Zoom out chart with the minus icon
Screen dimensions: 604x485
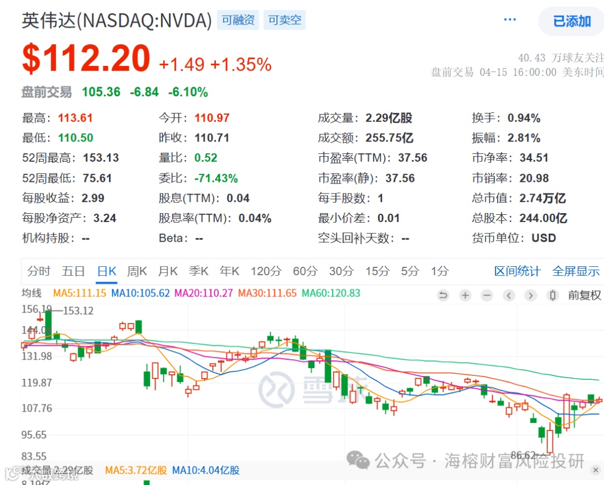point(487,295)
